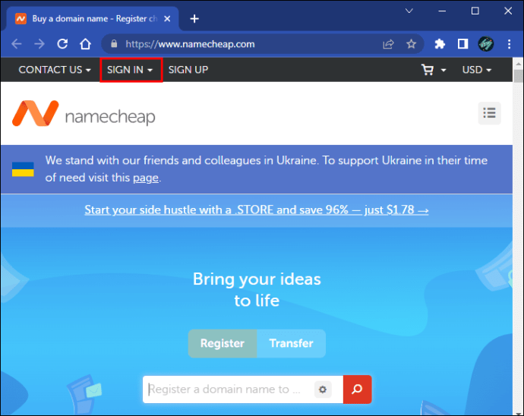Bookmark this page with the star icon
Screen dimensions: 524x416
(411, 44)
